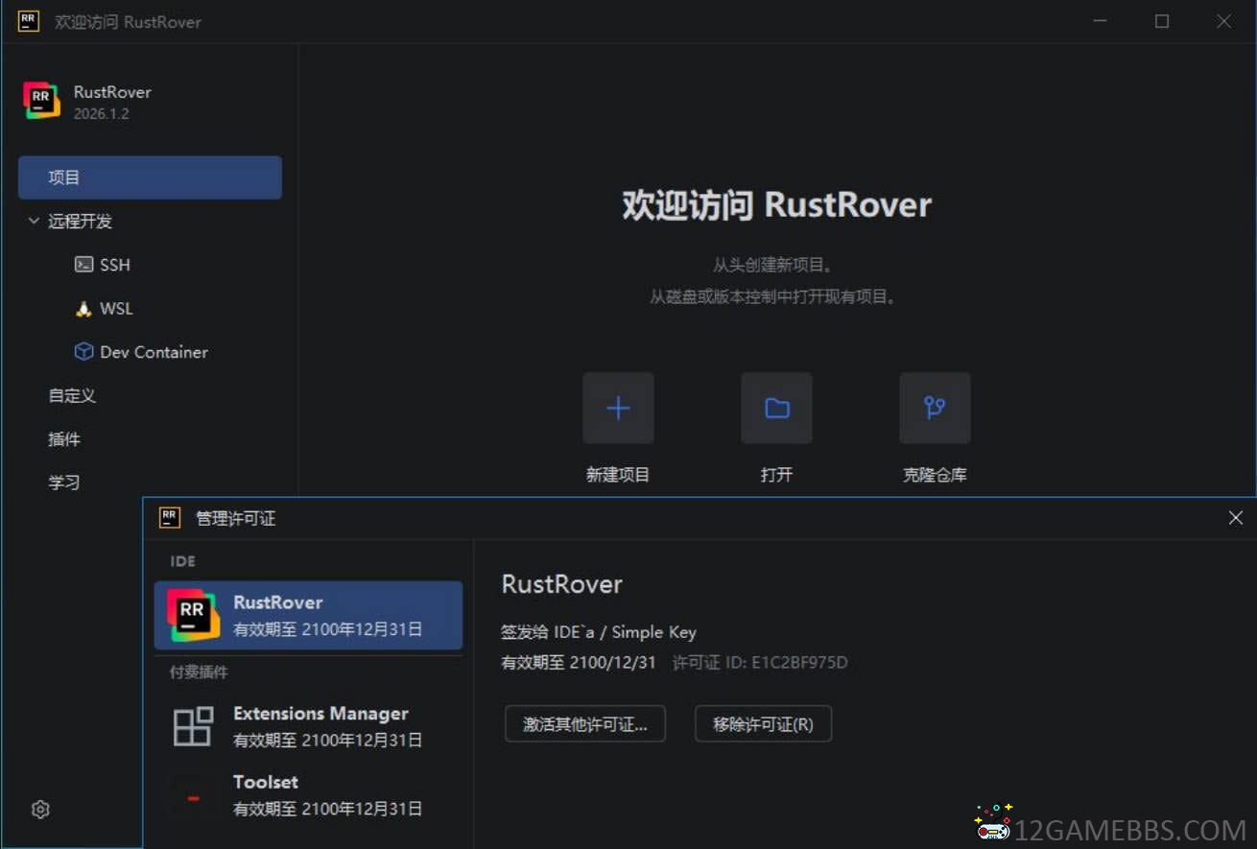Image resolution: width=1257 pixels, height=849 pixels.
Task: Click the Clone Repository branch icon
Action: tap(935, 409)
